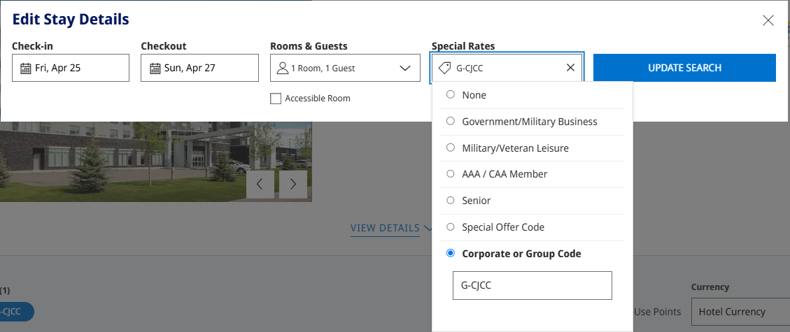The image size is (790, 332).
Task: Expand the Rooms & Guests dropdown
Action: (x=345, y=68)
